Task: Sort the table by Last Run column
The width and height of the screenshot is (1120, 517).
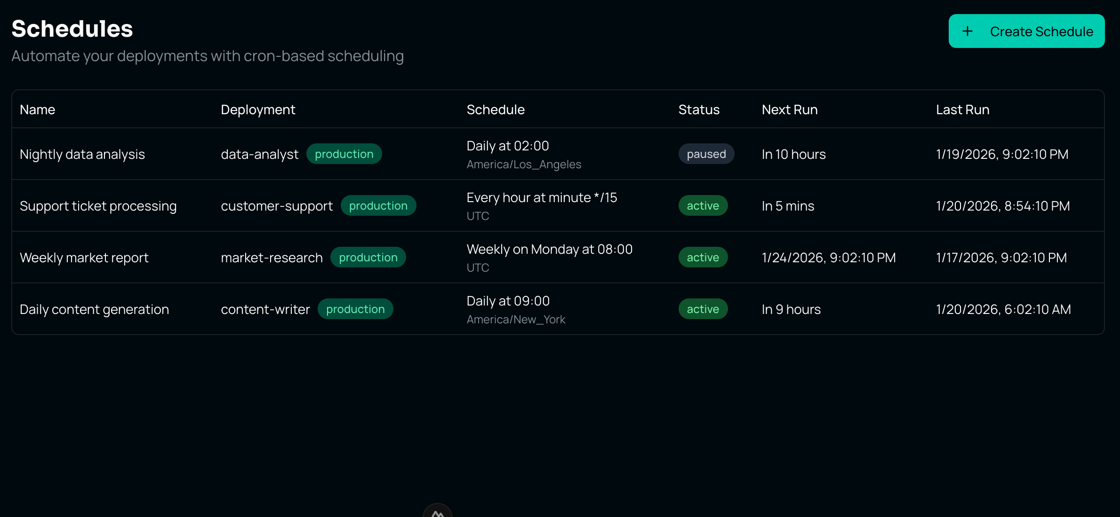Action: tap(962, 110)
